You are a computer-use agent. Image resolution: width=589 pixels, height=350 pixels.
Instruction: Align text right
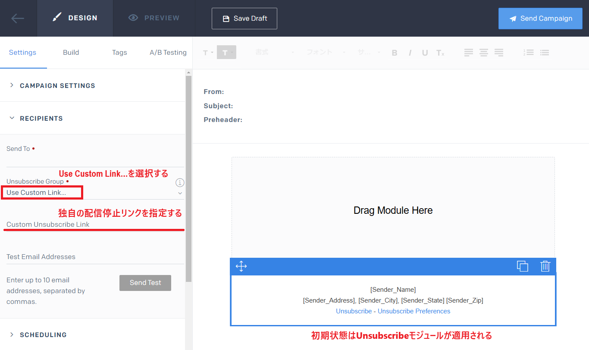pyautogui.click(x=499, y=53)
